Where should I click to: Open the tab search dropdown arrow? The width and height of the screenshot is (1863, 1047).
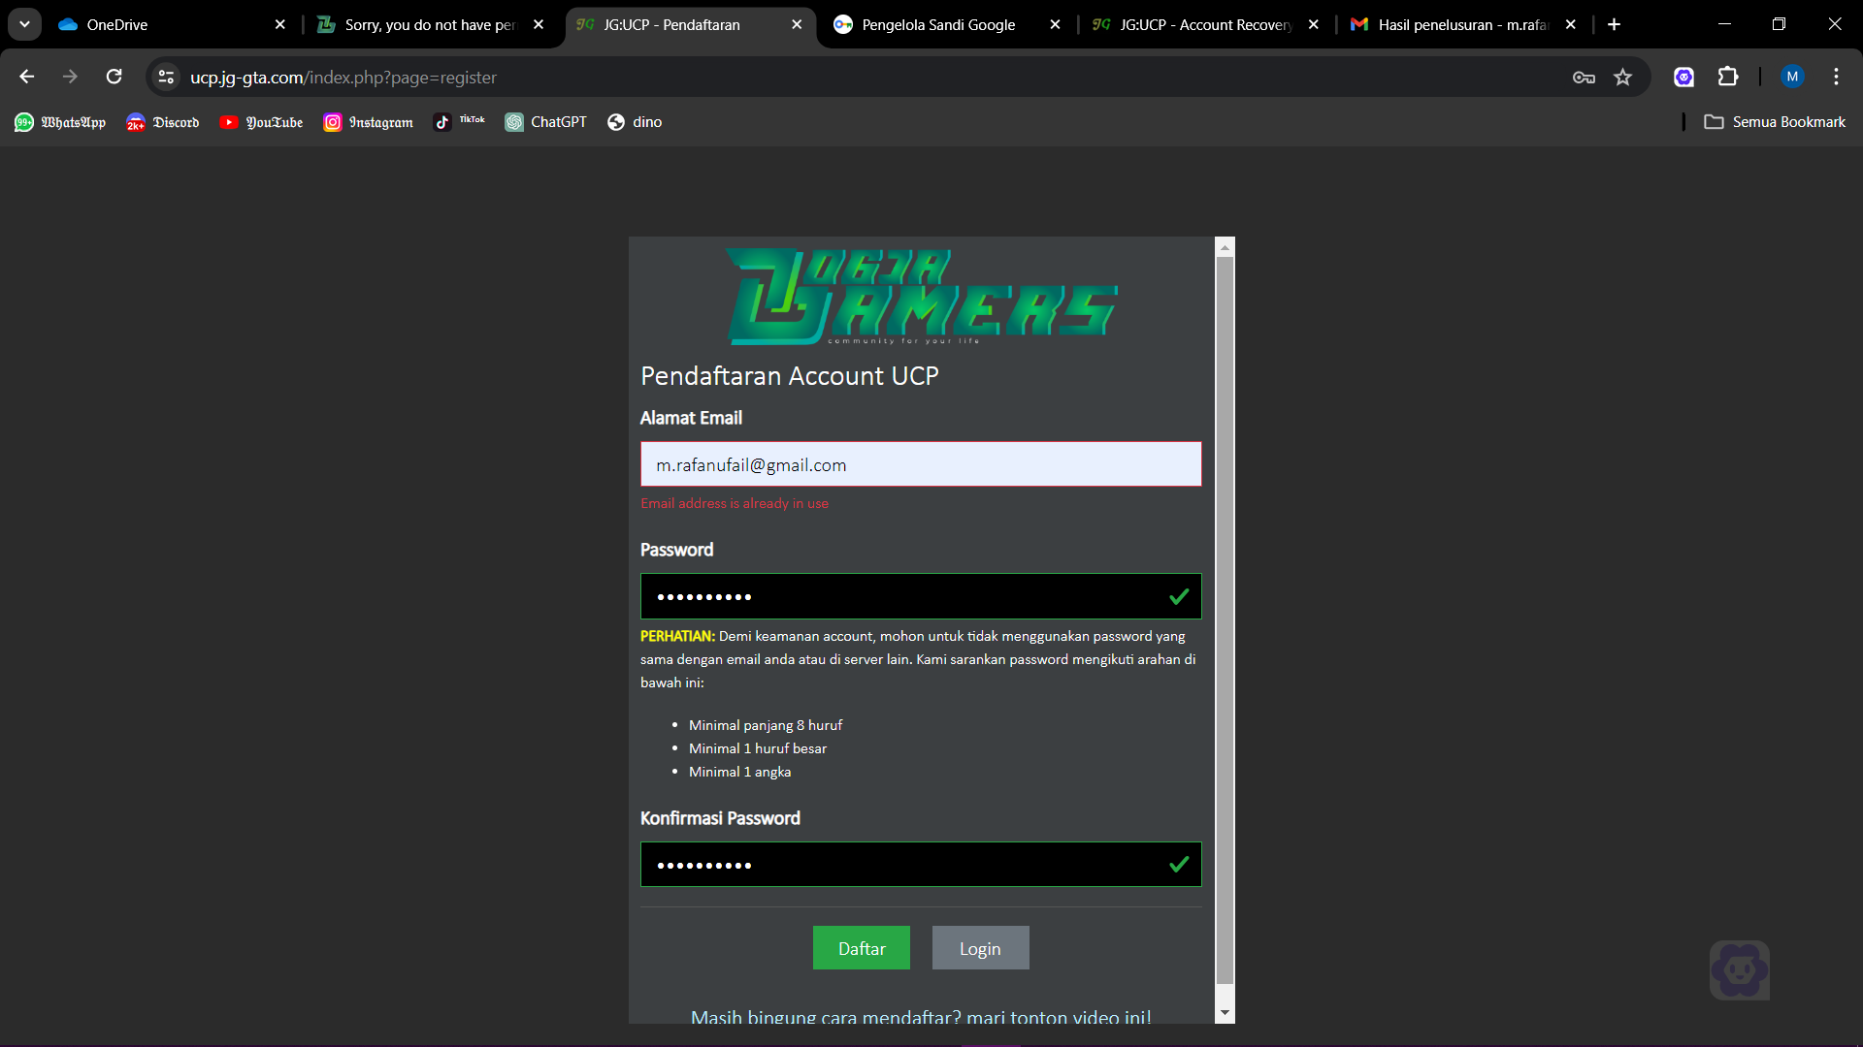(24, 24)
